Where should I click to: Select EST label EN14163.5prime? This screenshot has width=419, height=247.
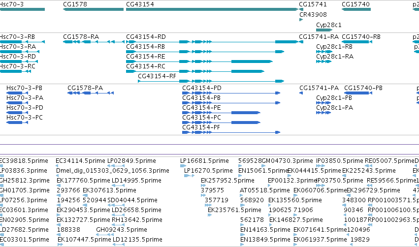click(265, 230)
